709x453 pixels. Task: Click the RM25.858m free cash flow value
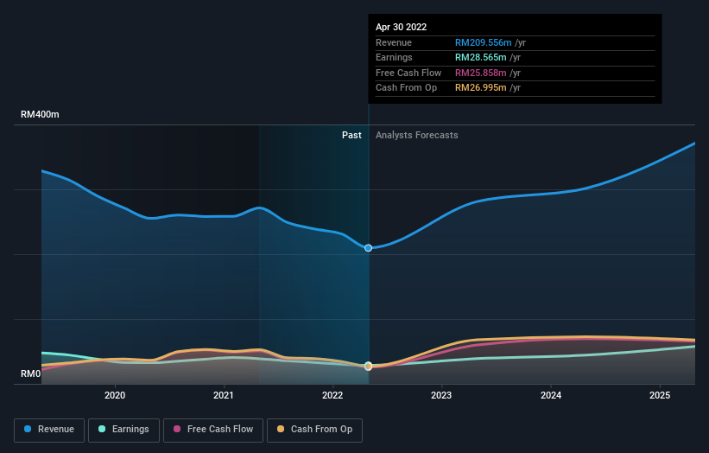[x=481, y=73]
